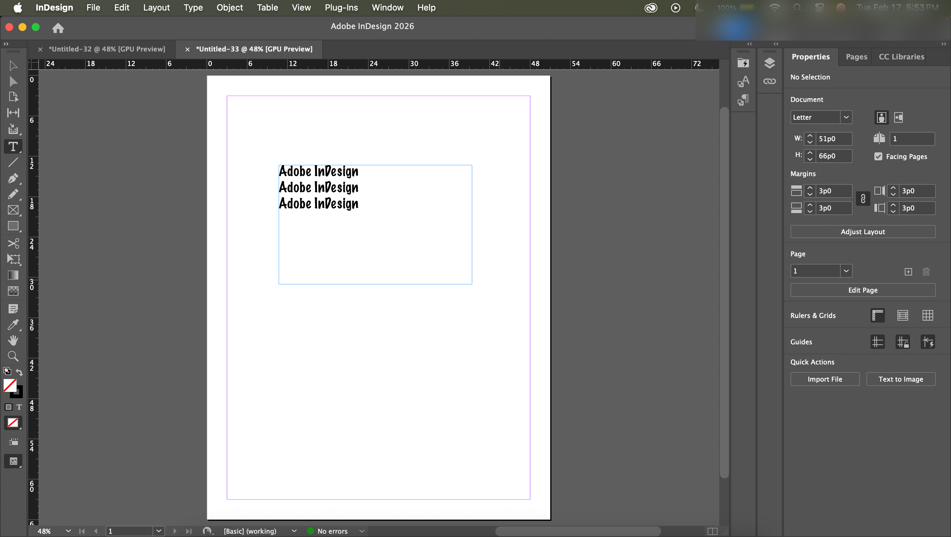This screenshot has width=951, height=537.
Task: Activate the Zoom tool
Action: point(13,356)
